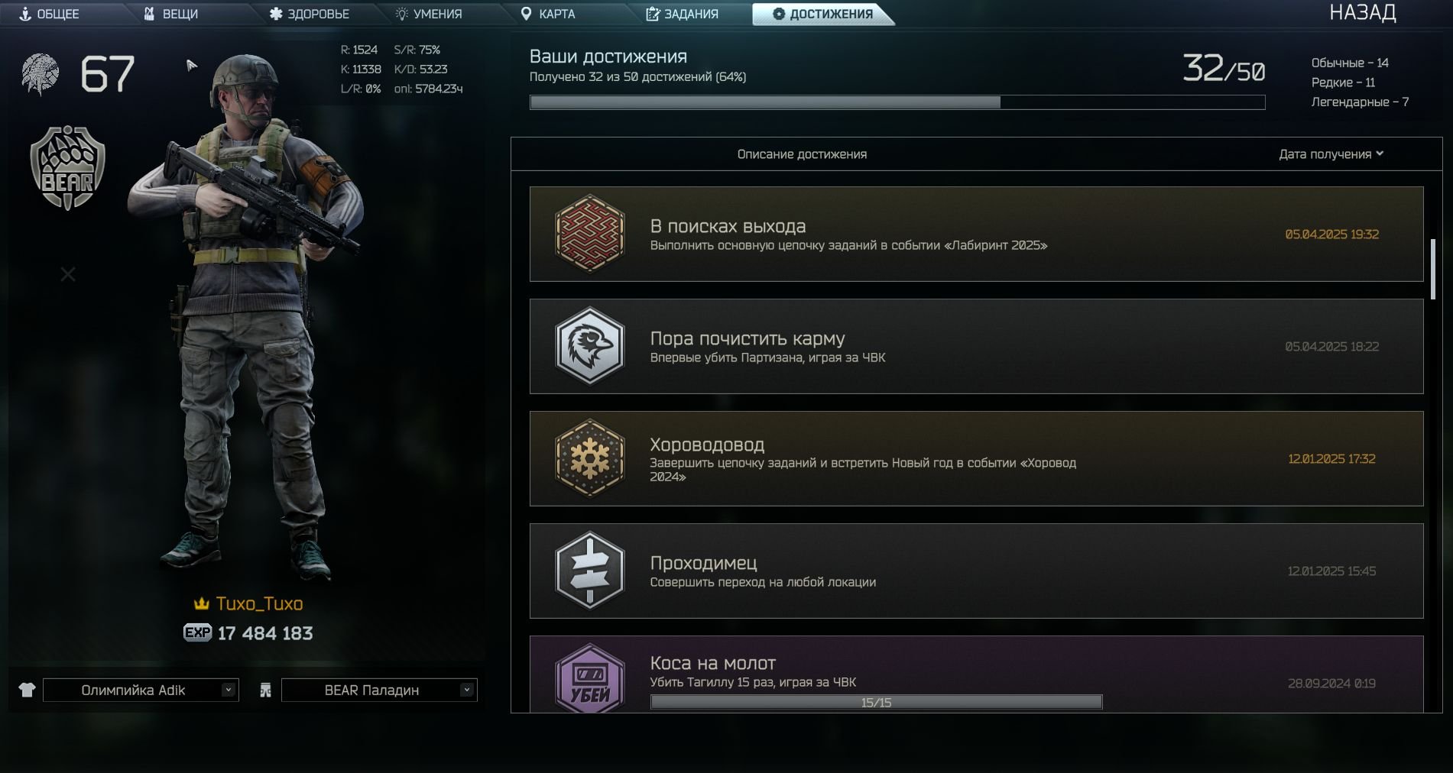
Task: Open the КАРТА tab
Action: coord(547,14)
